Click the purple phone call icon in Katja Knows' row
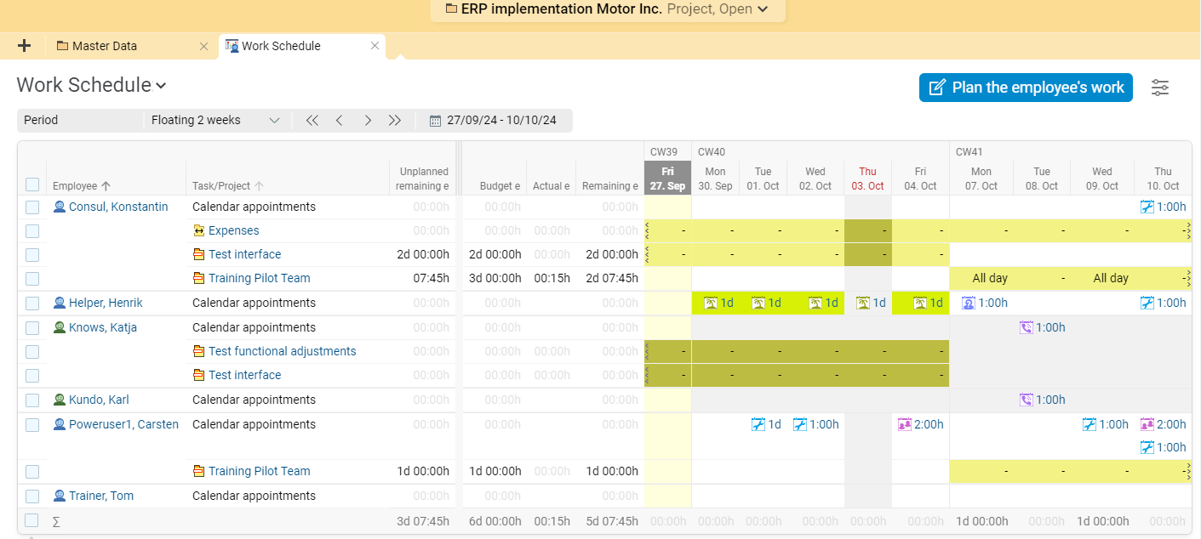The height and width of the screenshot is (539, 1201). point(1025,327)
